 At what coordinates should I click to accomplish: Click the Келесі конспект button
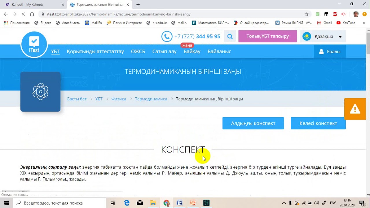(x=318, y=123)
